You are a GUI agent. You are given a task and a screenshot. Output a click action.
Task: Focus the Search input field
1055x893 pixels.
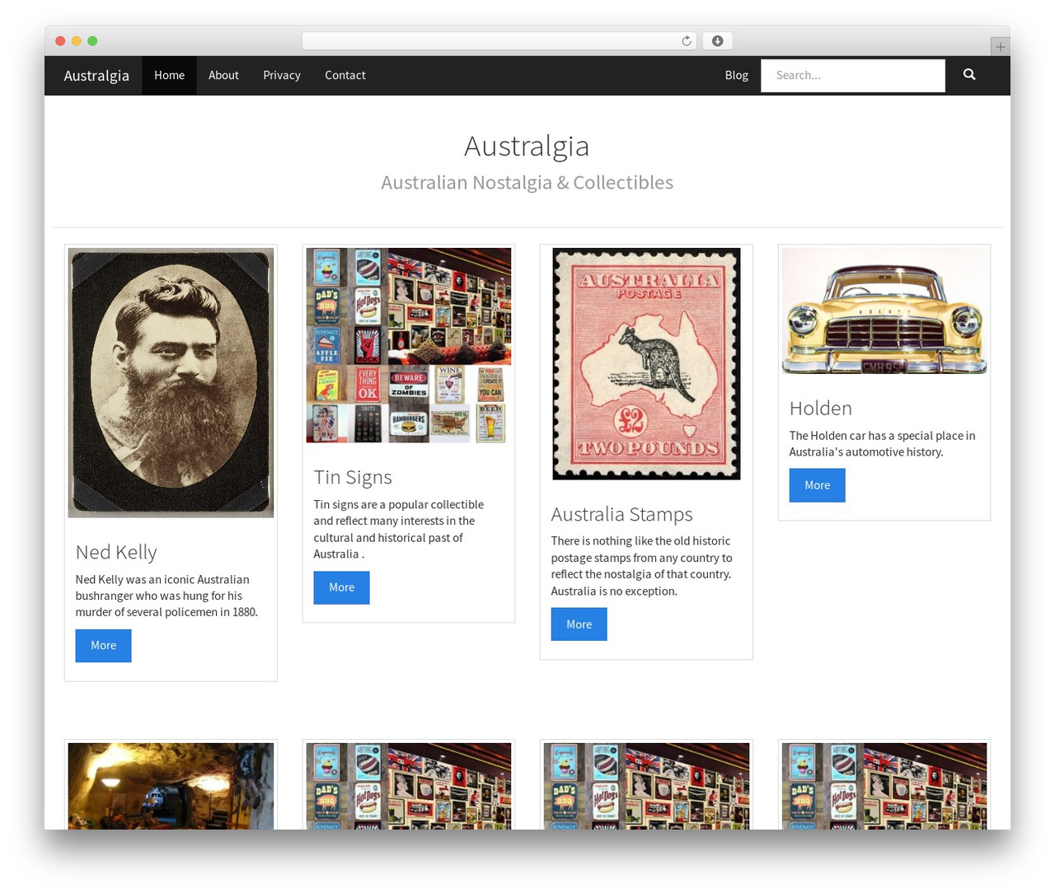coord(853,75)
